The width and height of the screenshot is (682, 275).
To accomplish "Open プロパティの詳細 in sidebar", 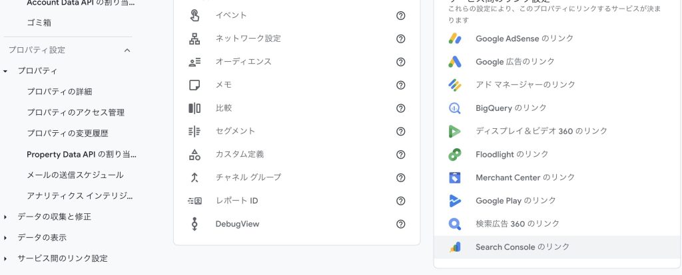I will [59, 92].
